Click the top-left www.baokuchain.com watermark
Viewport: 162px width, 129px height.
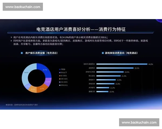[x=23, y=7]
